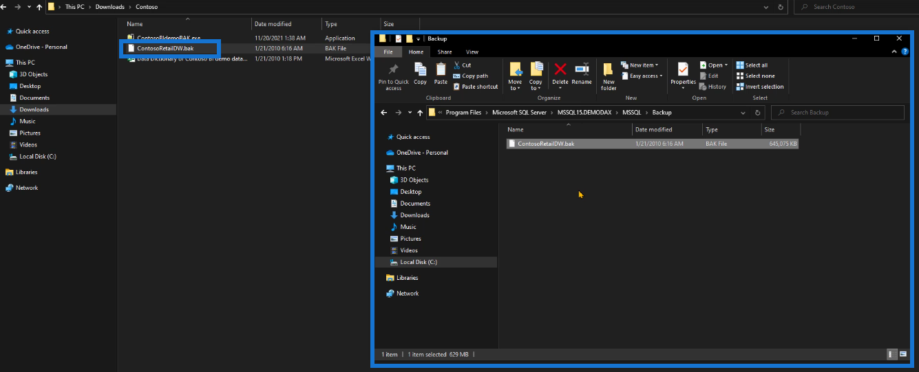Expand the New item dropdown

(640, 65)
